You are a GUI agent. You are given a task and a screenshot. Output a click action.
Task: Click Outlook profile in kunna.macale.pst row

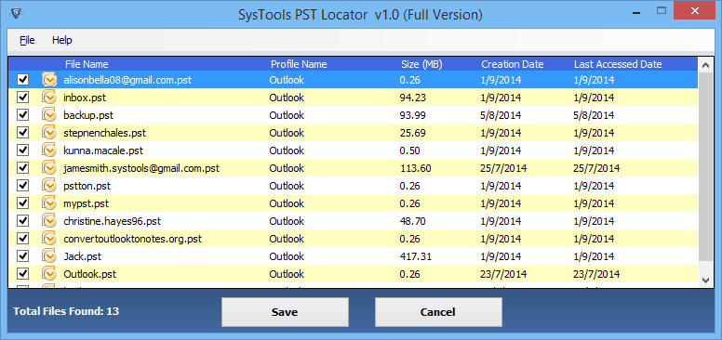pos(287,150)
